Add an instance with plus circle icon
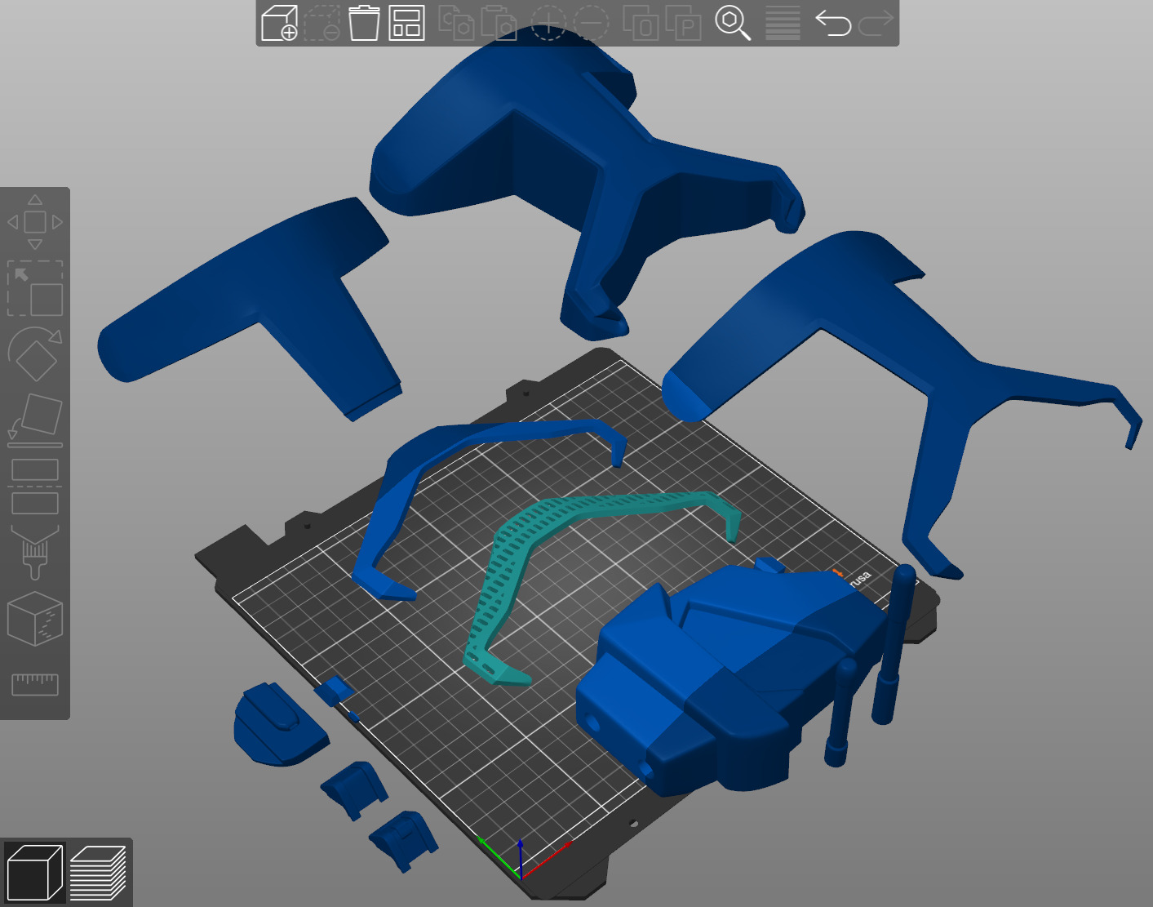This screenshot has height=907, width=1153. pyautogui.click(x=548, y=22)
